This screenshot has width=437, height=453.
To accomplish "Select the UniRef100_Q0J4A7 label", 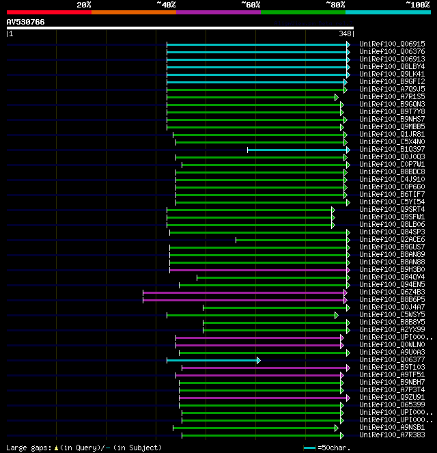I will pos(392,307).
